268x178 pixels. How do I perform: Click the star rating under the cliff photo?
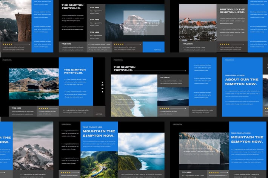point(8,44)
